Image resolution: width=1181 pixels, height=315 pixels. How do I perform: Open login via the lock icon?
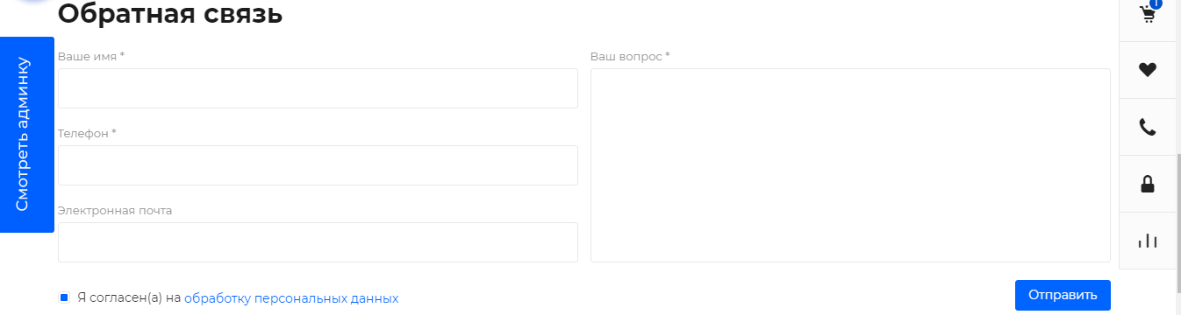[x=1148, y=184]
